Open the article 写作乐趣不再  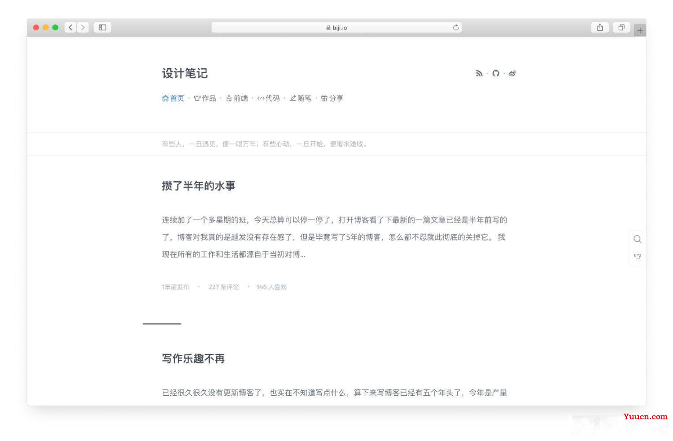click(193, 358)
